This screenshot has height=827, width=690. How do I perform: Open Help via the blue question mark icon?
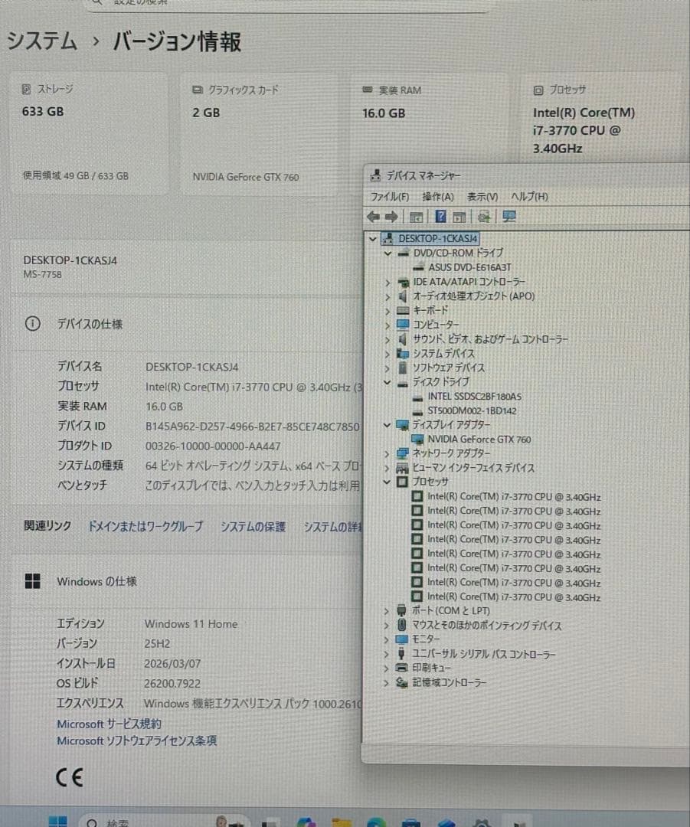(440, 216)
